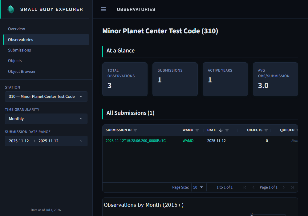The height and width of the screenshot is (216, 308).
Task: Expand the Time Granularity Monthly dropdown
Action: (x=46, y=118)
